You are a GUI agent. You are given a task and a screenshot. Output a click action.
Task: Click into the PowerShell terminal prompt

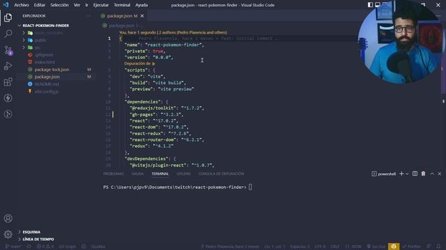(177, 187)
